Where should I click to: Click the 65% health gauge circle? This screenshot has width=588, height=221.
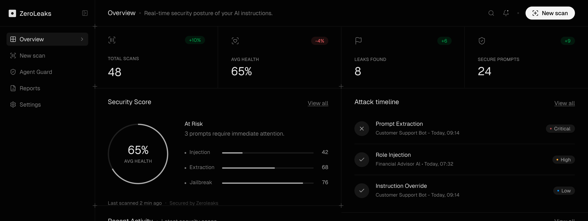click(x=138, y=154)
